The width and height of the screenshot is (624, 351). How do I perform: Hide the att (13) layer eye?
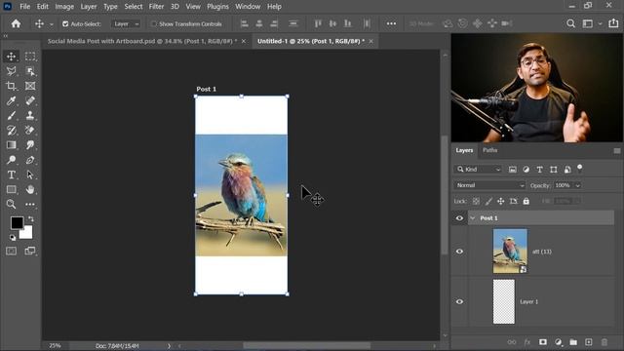(x=459, y=252)
